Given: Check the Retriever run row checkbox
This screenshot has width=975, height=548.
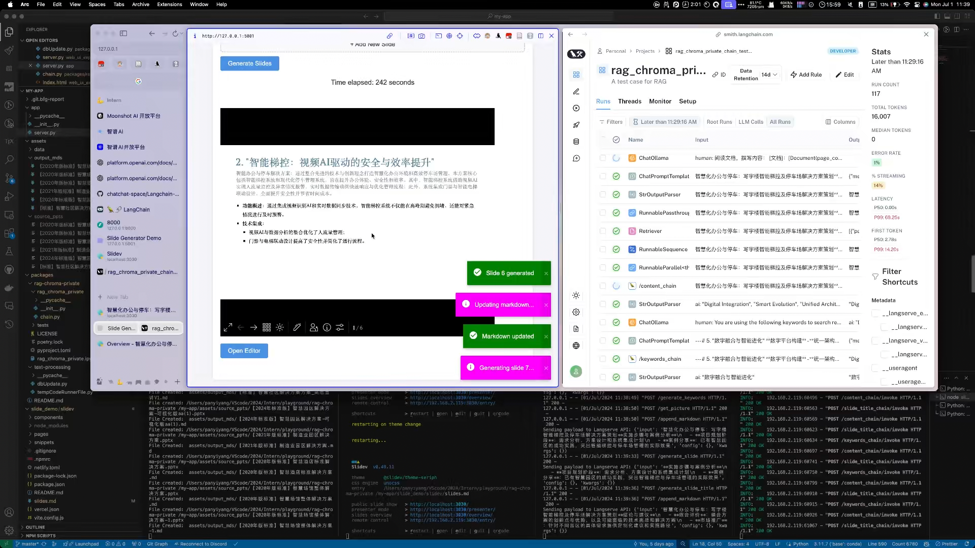Looking at the screenshot, I should click(603, 231).
